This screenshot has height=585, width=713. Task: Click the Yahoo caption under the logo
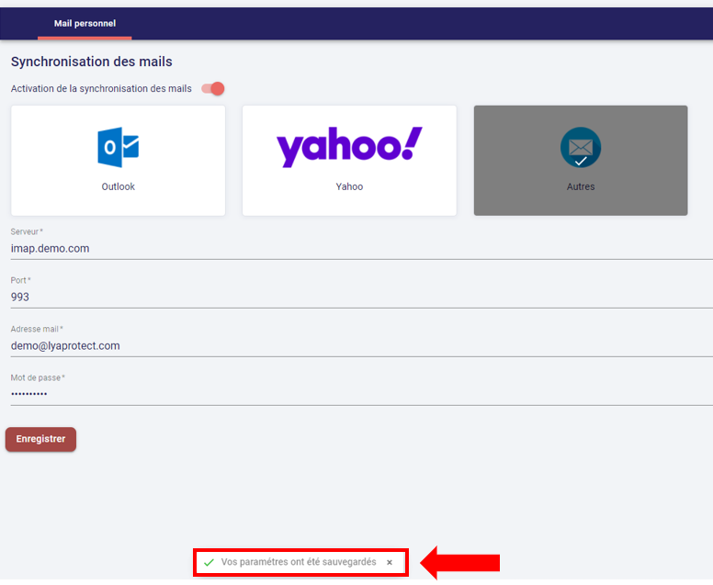coord(349,186)
